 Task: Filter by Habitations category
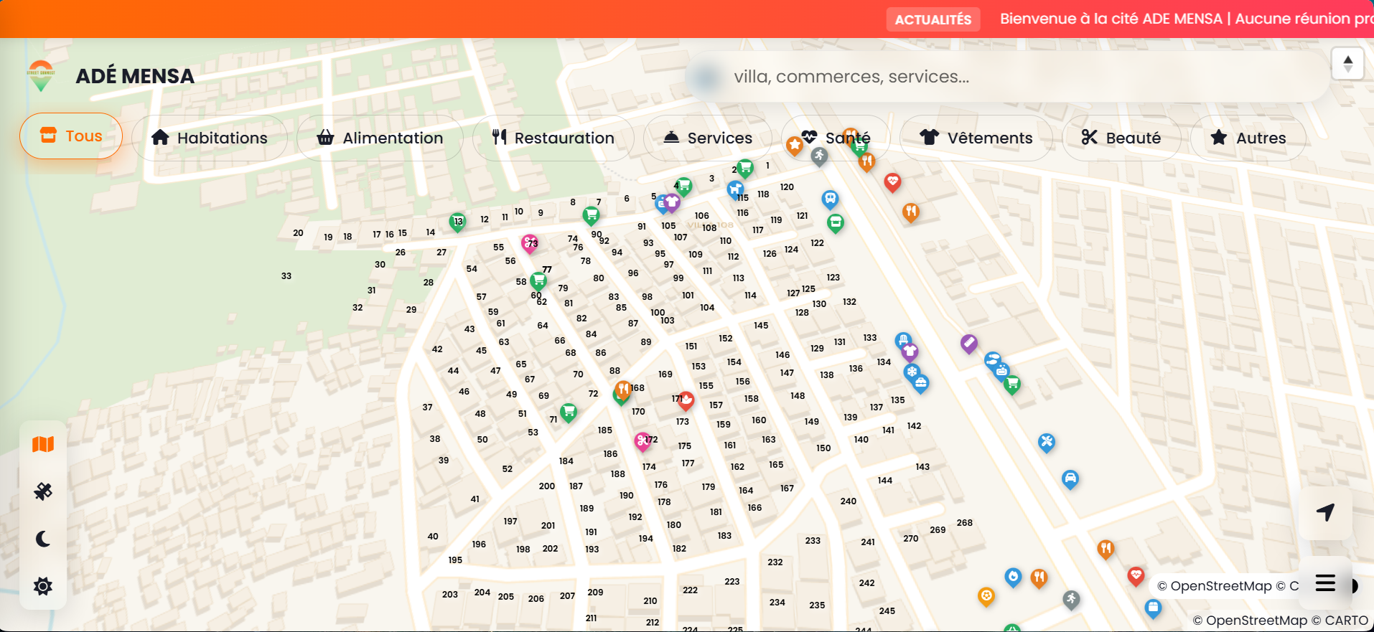(x=210, y=138)
